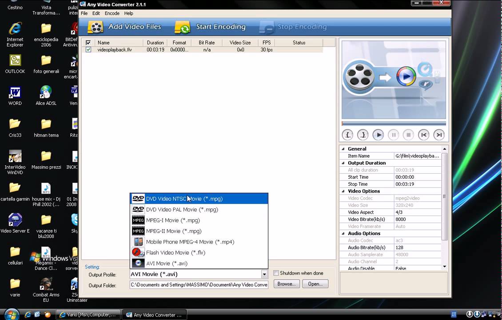Set the start point marker button

click(x=347, y=135)
